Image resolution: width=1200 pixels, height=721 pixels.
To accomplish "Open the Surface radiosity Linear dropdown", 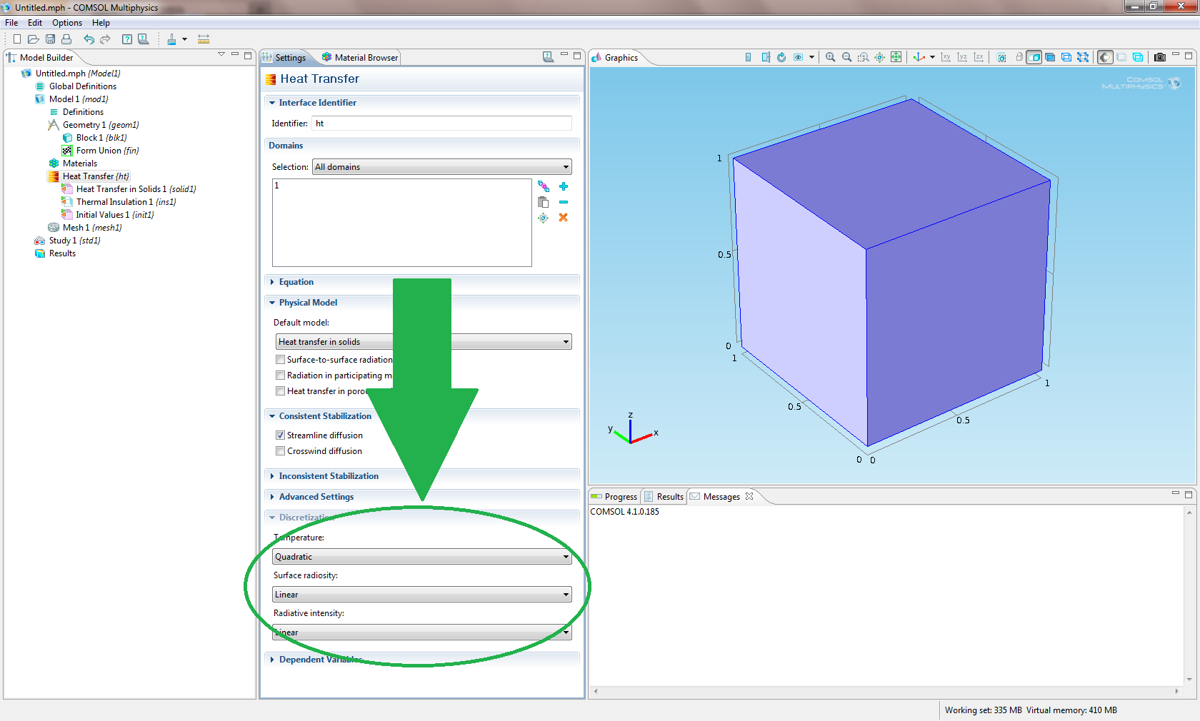I will (x=422, y=595).
